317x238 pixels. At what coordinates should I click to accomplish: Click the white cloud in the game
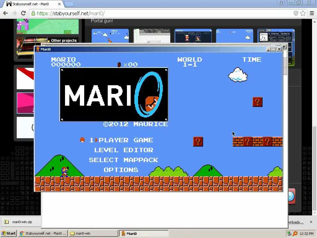[238, 75]
